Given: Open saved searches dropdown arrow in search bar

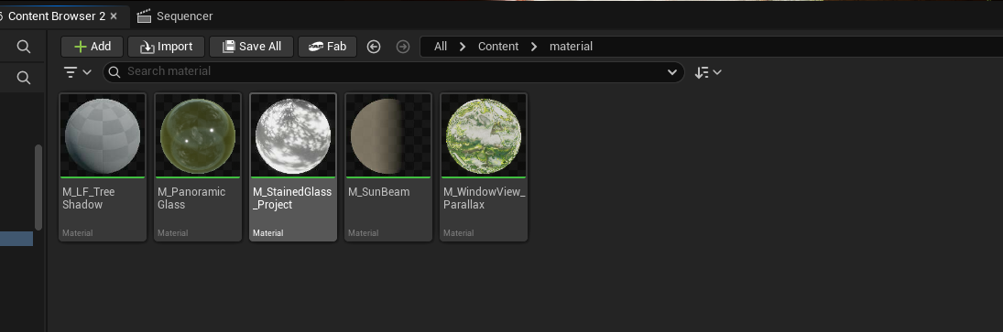Looking at the screenshot, I should click(672, 72).
